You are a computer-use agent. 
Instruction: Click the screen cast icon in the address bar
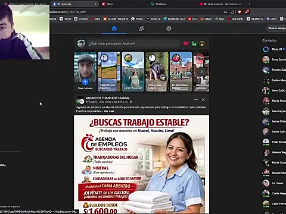226,12
